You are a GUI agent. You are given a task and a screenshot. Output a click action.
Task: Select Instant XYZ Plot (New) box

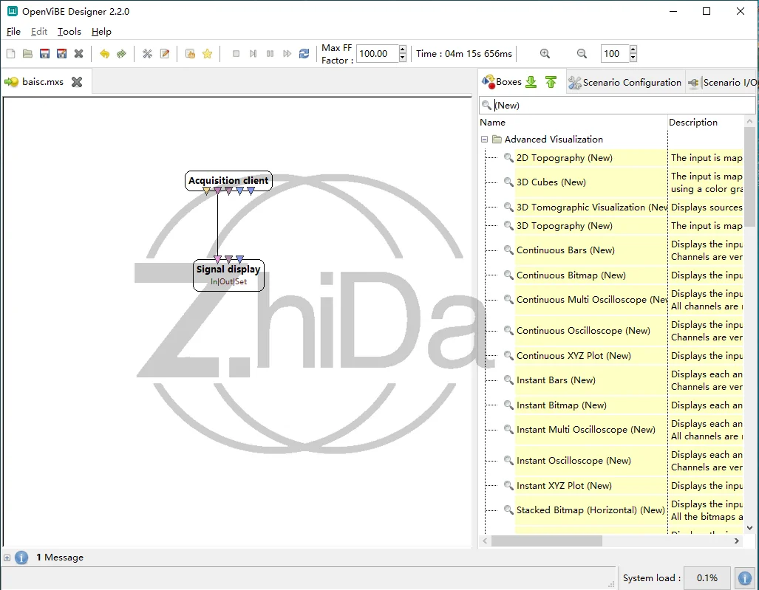coord(564,486)
